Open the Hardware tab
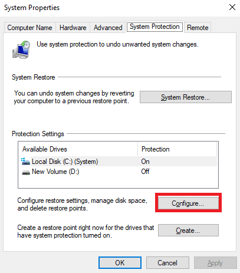 [73, 28]
